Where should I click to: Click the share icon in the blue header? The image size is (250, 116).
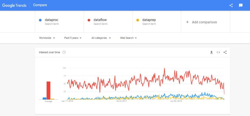[231, 5]
